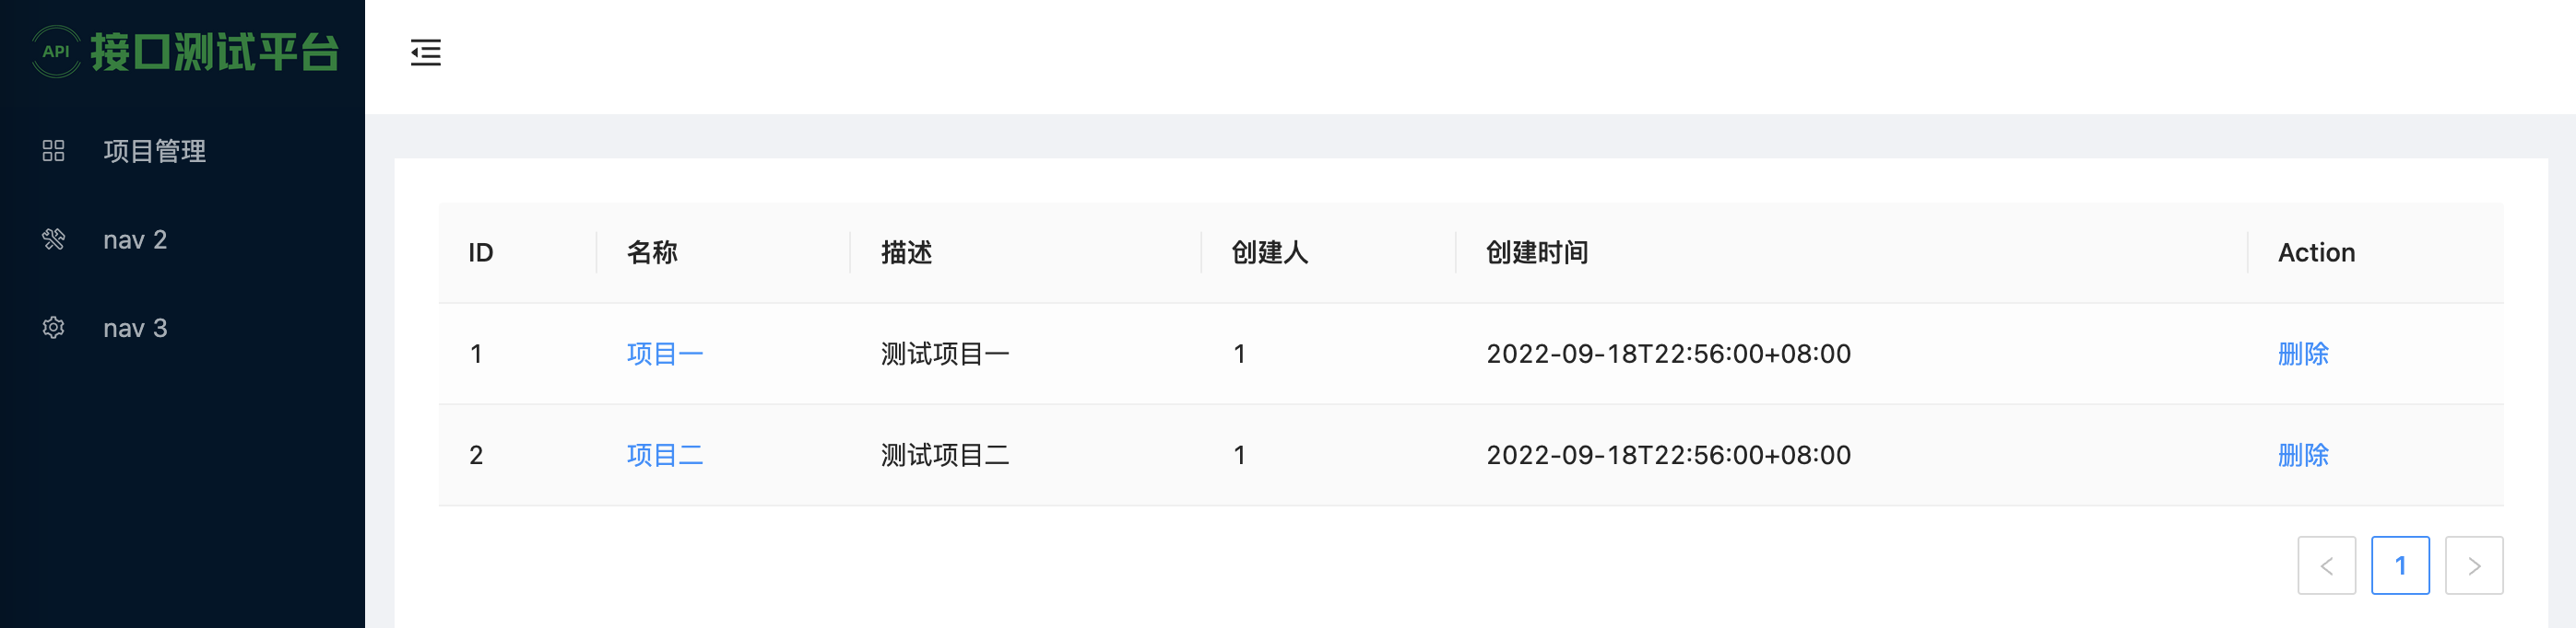Image resolution: width=2576 pixels, height=628 pixels.
Task: Open the 项目二 project link
Action: 665,455
